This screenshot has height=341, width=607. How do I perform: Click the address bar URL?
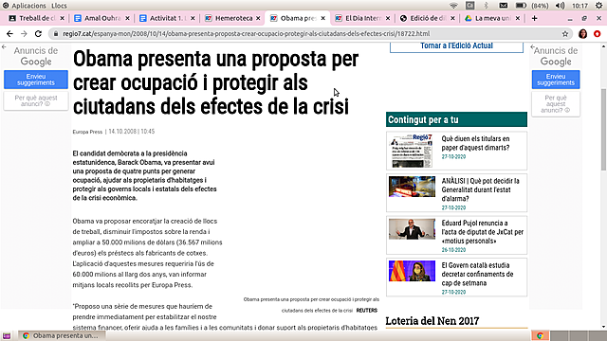point(247,34)
